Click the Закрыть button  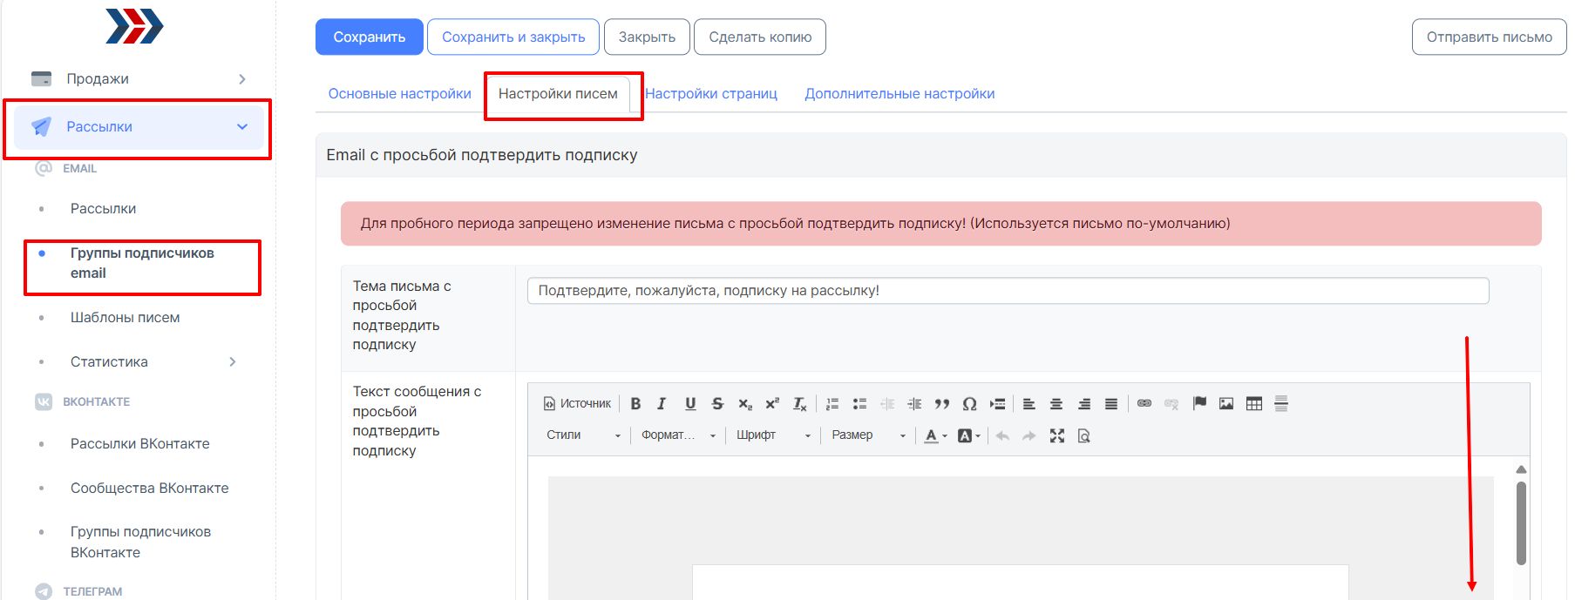tap(647, 37)
